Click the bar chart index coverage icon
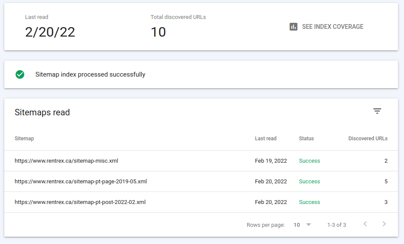The height and width of the screenshot is (244, 404). [293, 27]
